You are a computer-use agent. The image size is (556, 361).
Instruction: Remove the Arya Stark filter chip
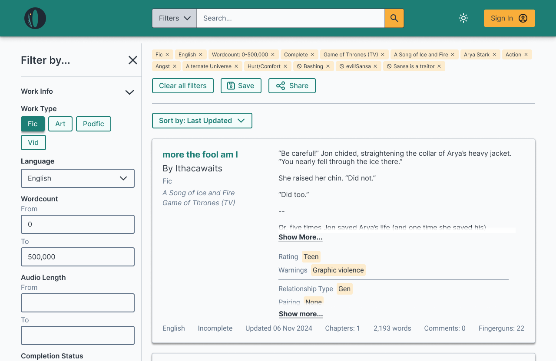pyautogui.click(x=494, y=55)
